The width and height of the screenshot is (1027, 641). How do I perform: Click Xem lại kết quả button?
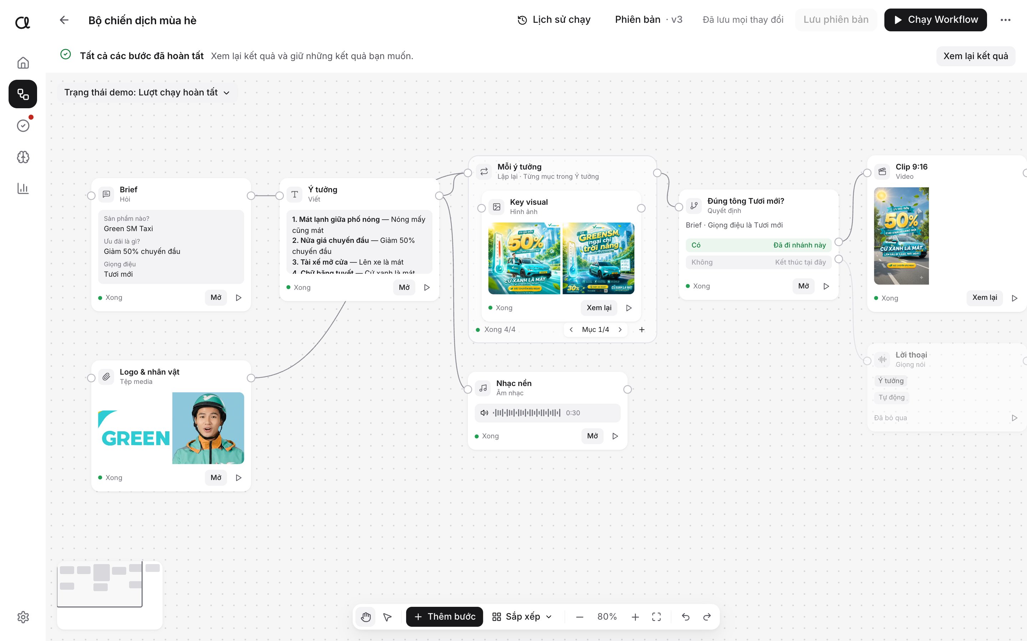(975, 56)
